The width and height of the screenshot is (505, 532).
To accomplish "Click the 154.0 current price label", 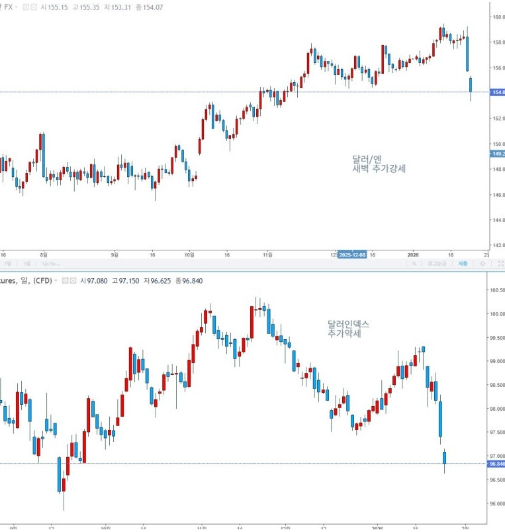I will [497, 92].
